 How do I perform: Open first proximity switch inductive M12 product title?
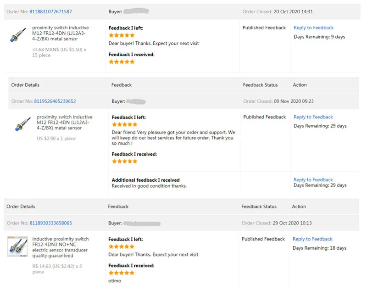[x=61, y=33]
